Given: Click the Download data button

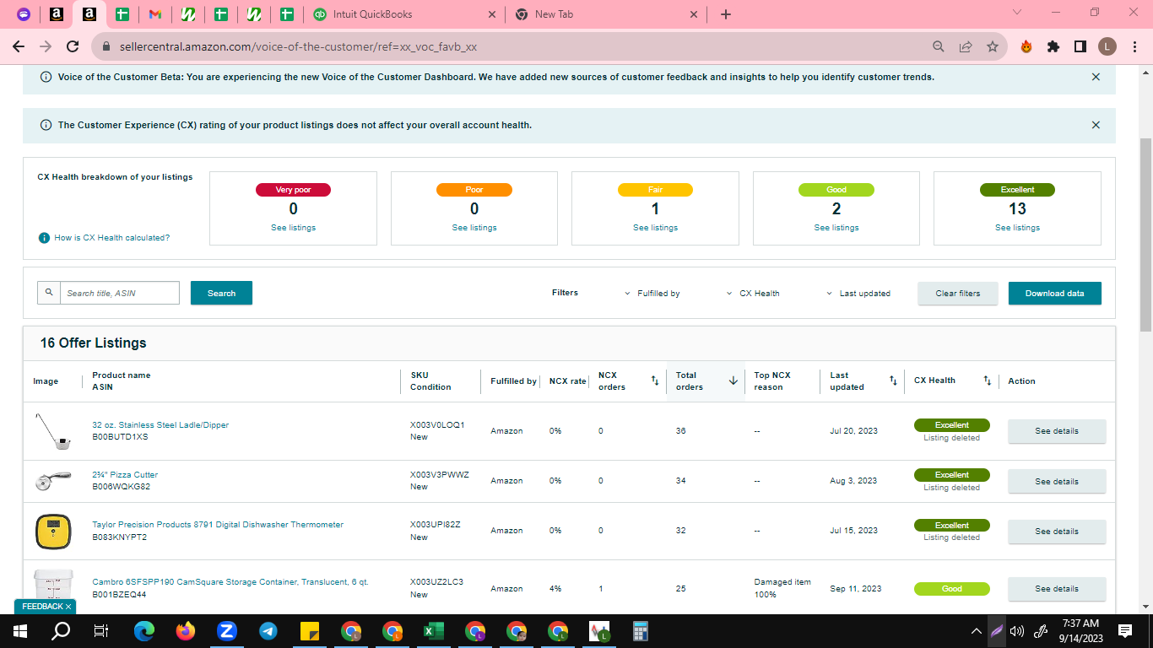Looking at the screenshot, I should pos(1054,293).
